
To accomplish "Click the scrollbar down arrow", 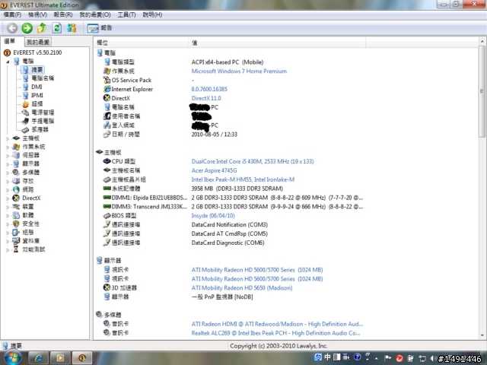I will tap(482, 335).
